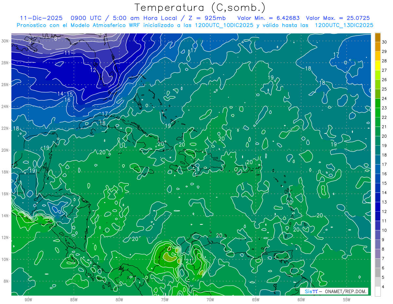This screenshot has height=304, width=393.
Task: Click the "Valor Max. = 25.0725" value
Action: click(338, 18)
